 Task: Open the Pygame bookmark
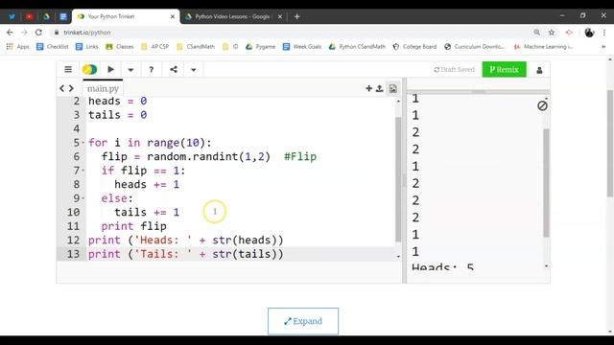click(260, 47)
